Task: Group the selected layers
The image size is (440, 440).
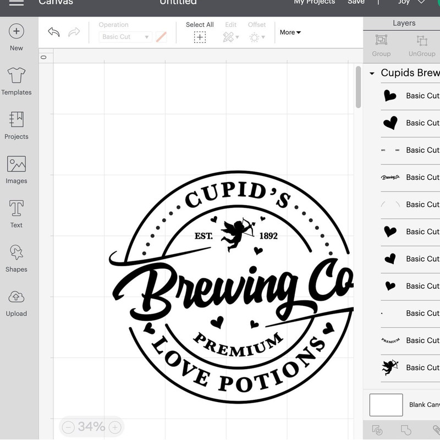Action: pos(381,46)
